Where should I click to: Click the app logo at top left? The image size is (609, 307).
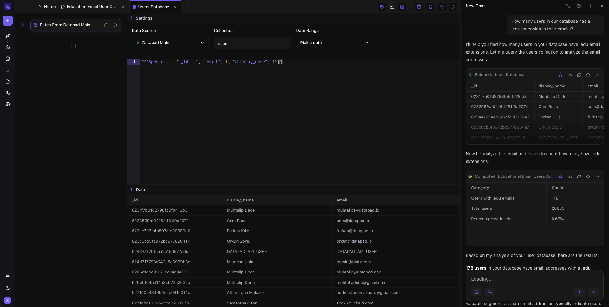[x=8, y=6]
